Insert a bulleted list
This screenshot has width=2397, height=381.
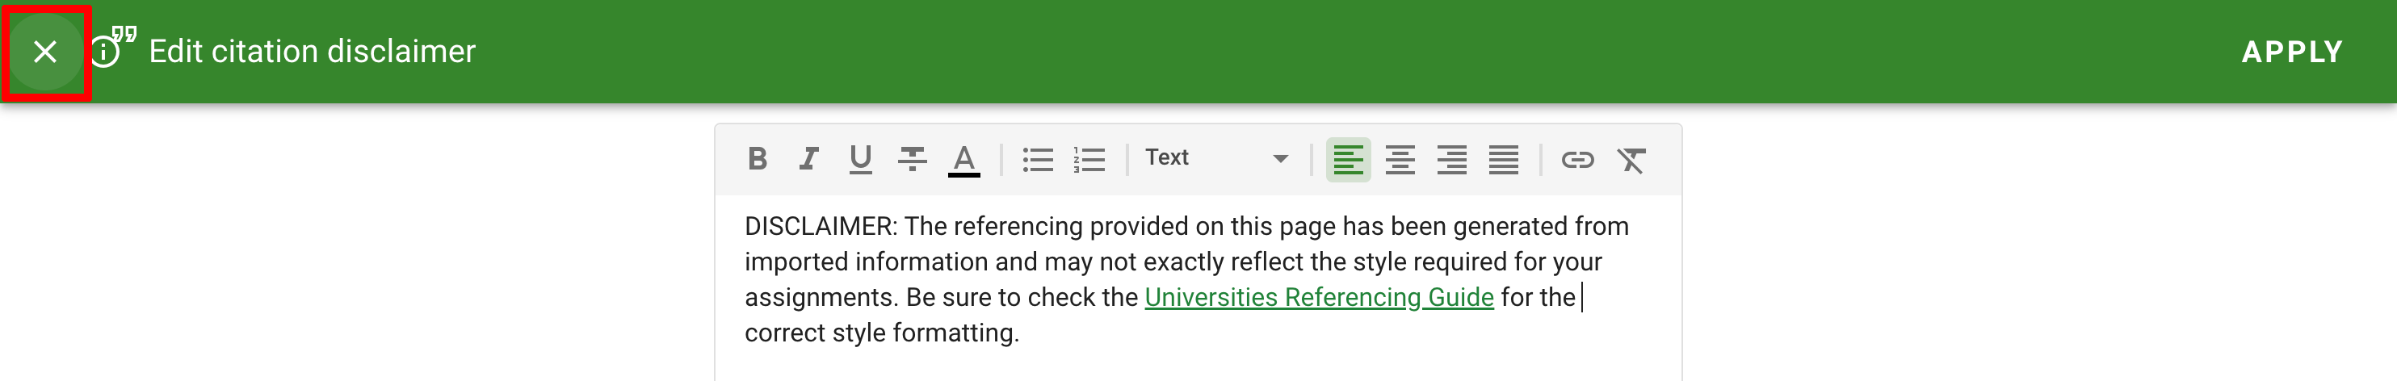coord(1038,160)
